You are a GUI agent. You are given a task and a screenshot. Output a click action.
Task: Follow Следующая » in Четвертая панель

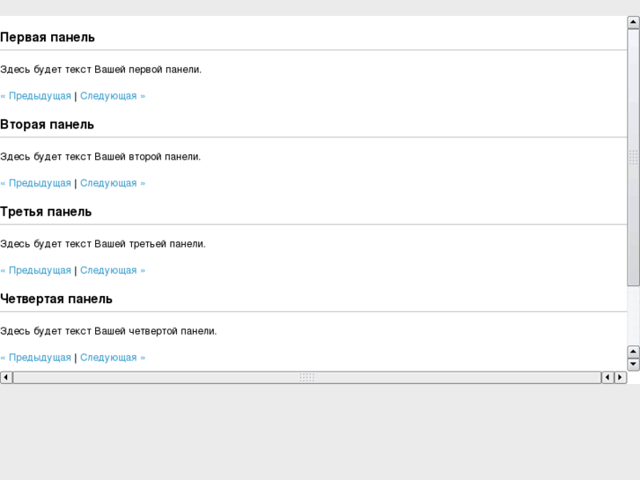tap(113, 358)
